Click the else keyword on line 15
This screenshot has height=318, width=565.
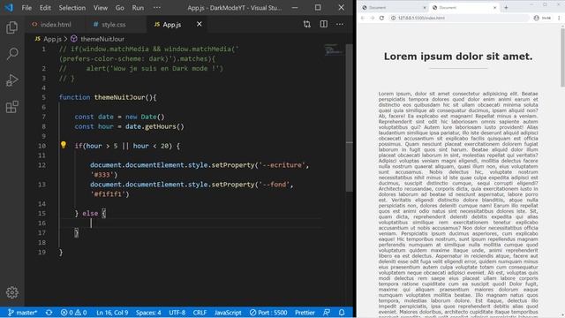click(90, 214)
